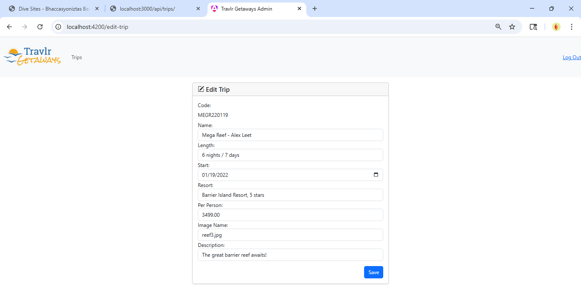Click the Travlr Getaways logo
This screenshot has height=306, width=581.
[32, 57]
